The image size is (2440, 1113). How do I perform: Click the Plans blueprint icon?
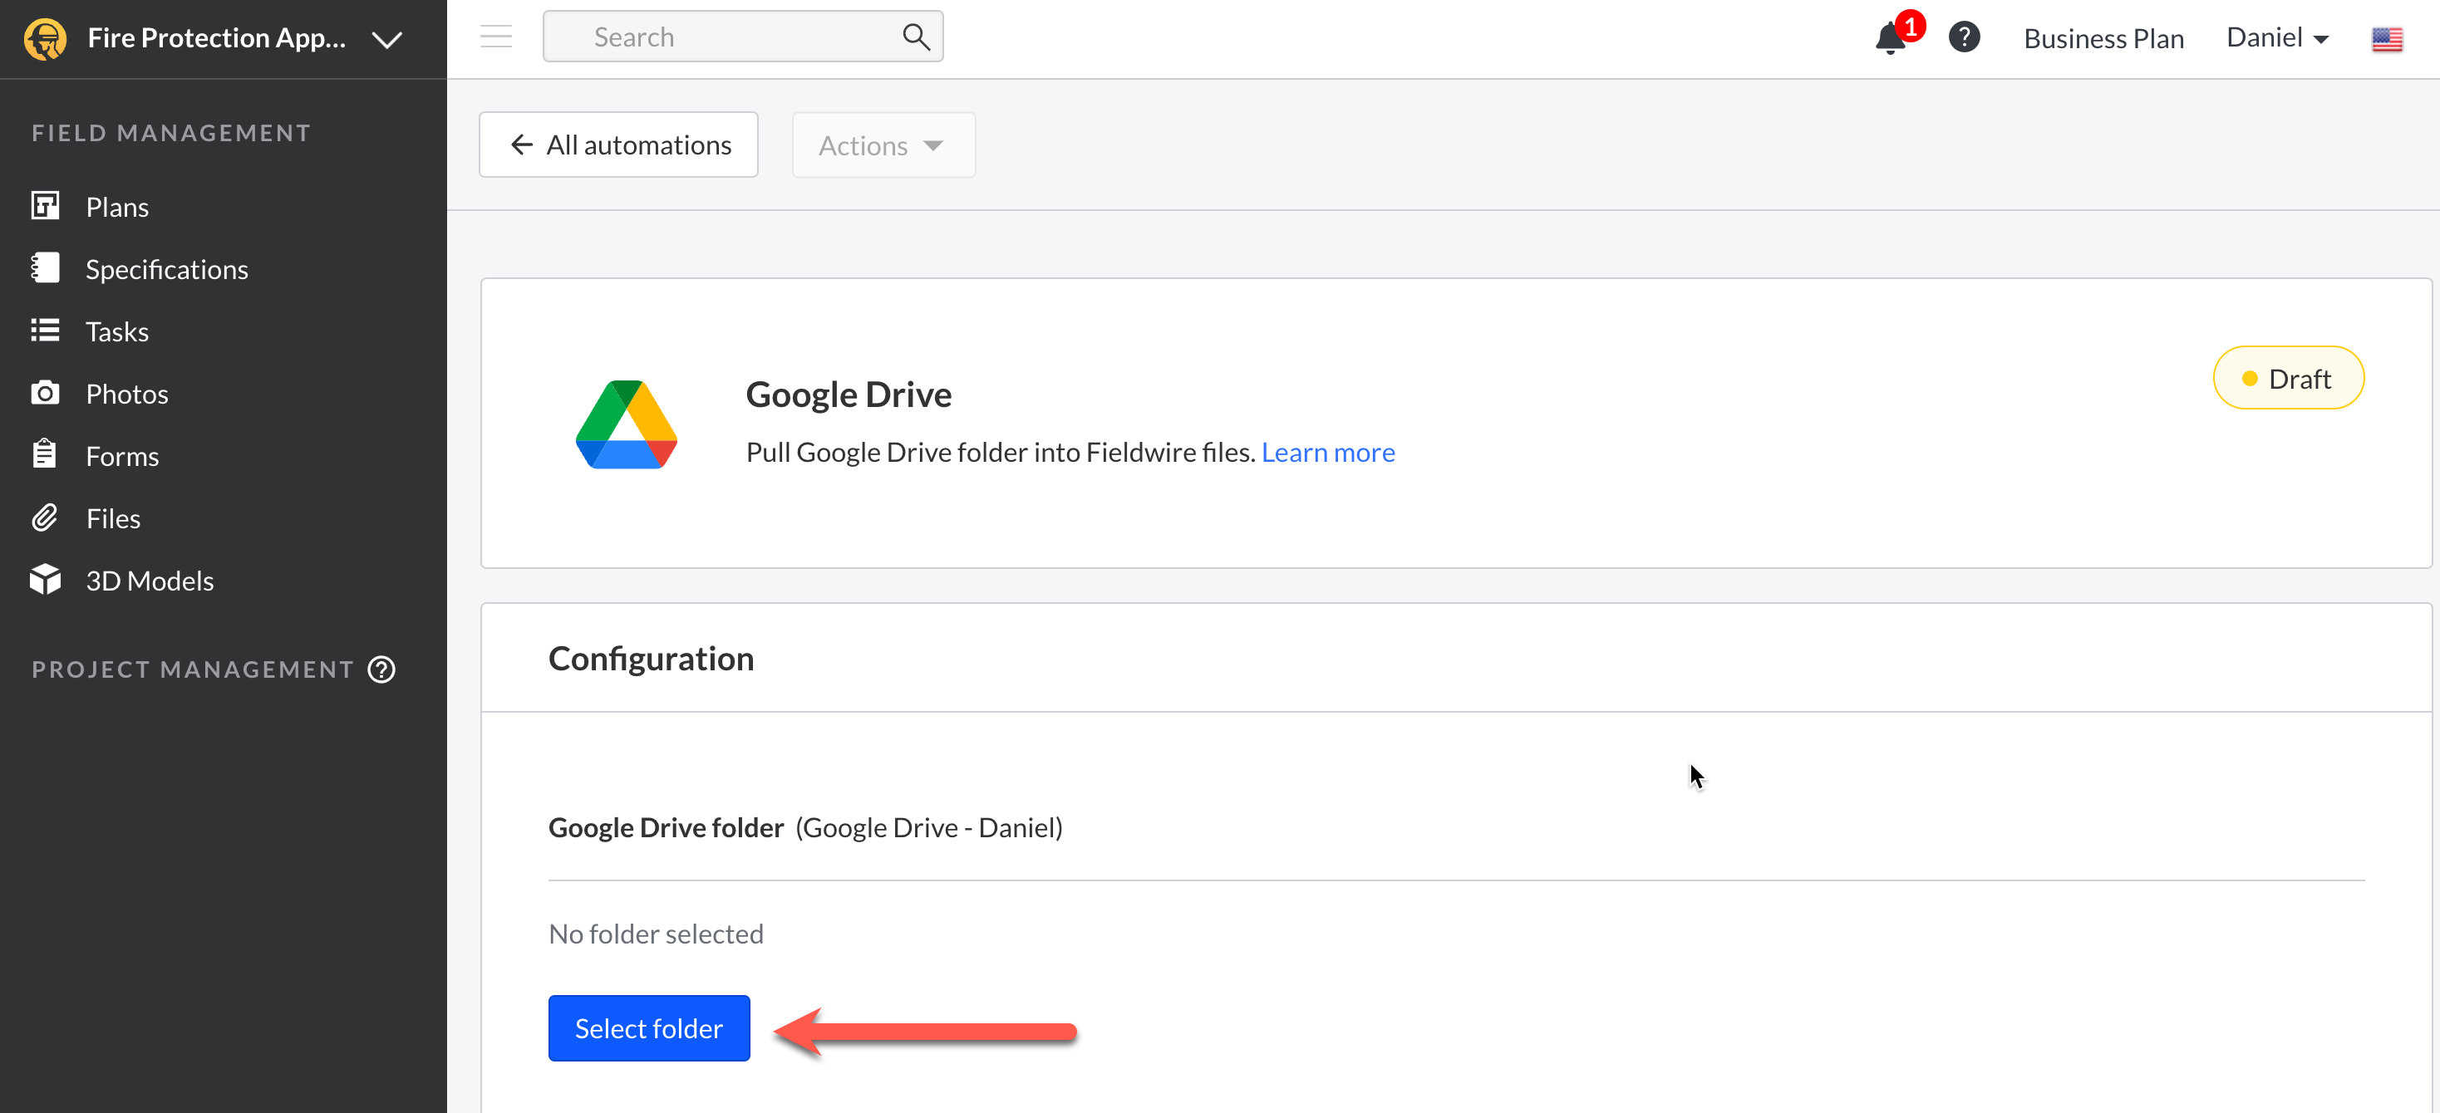(45, 205)
